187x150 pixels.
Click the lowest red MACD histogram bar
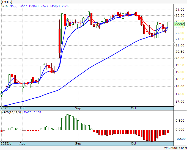click(x=152, y=136)
